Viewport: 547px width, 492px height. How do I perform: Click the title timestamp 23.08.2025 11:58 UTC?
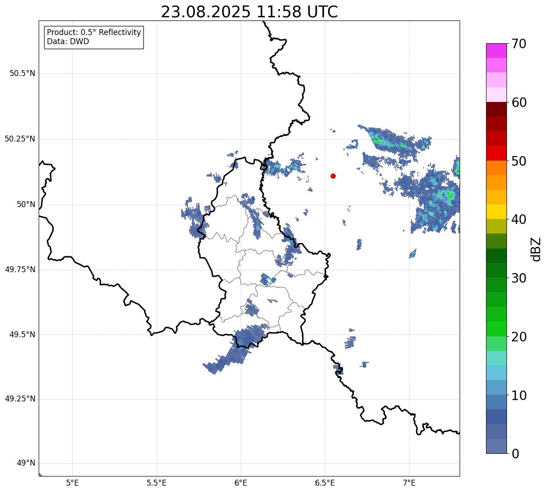coord(249,12)
